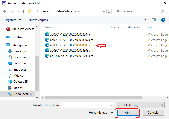Click the Up one level arrow
The image size is (169, 119).
click(24, 11)
